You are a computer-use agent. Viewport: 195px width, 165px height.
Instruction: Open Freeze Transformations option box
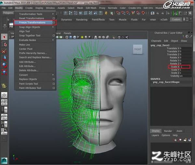coord(54,22)
